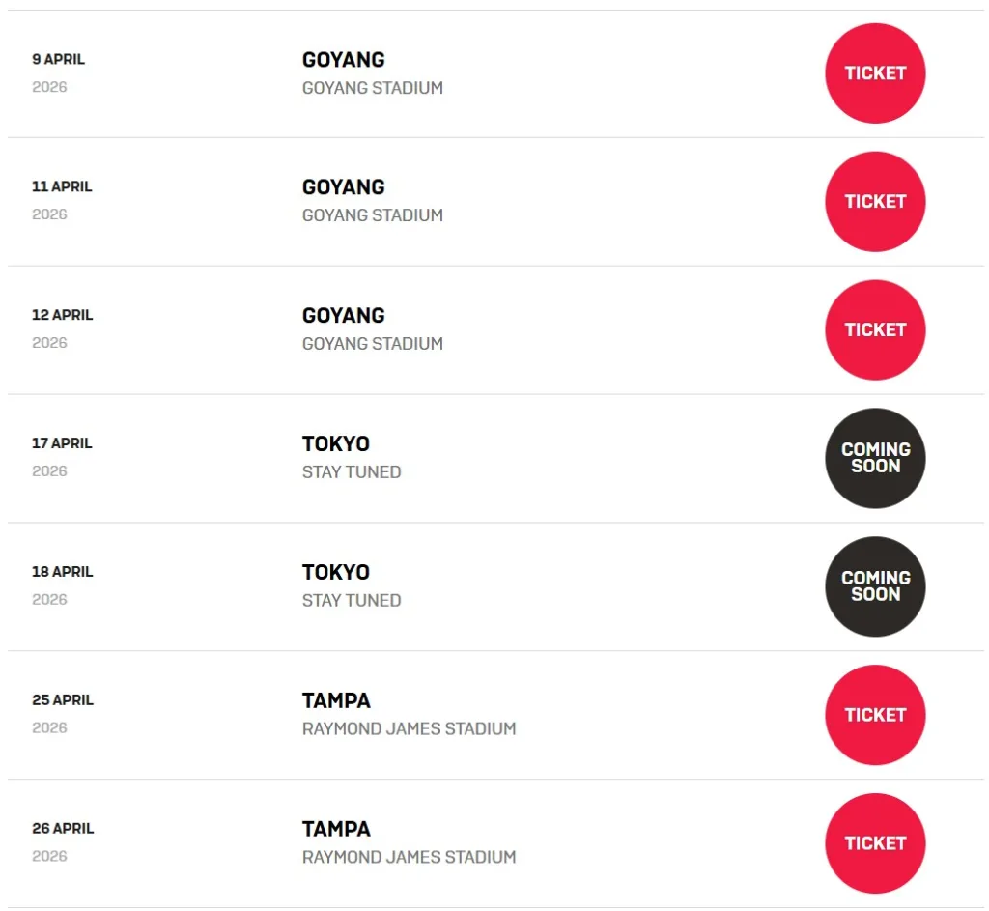Click RAYMOND JAMES STADIUM venue for 26 April
This screenshot has height=911, width=989.
point(410,857)
